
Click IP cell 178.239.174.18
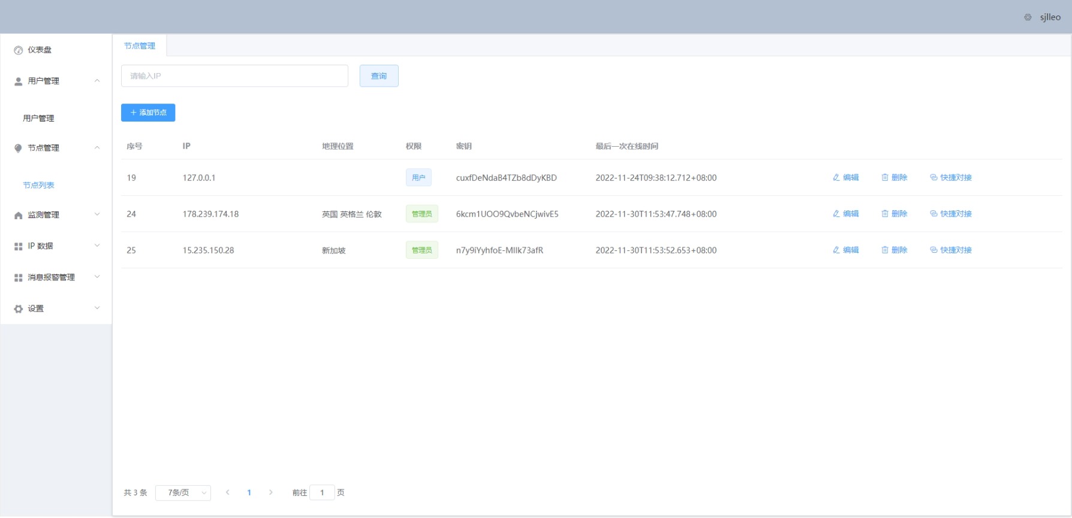point(210,214)
